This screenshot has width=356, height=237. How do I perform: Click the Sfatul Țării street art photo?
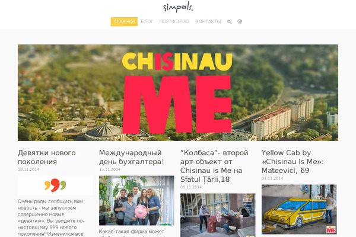(x=218, y=215)
